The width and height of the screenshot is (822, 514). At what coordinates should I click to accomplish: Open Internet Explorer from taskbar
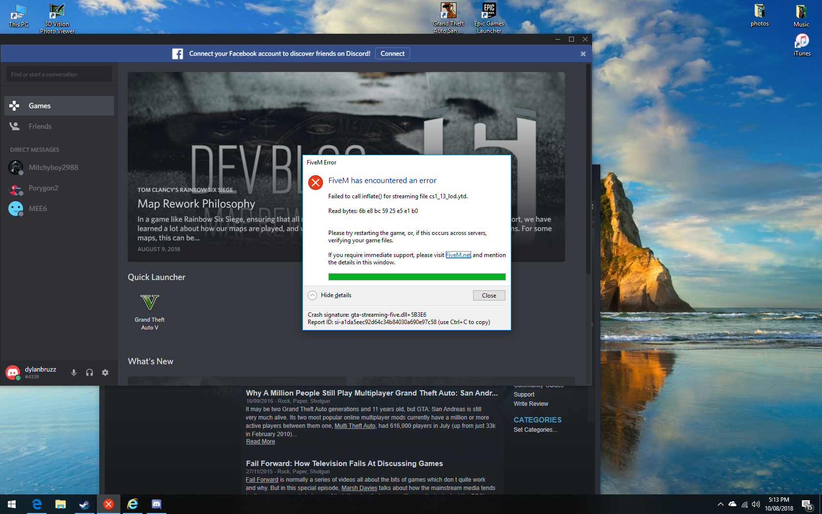[133, 504]
